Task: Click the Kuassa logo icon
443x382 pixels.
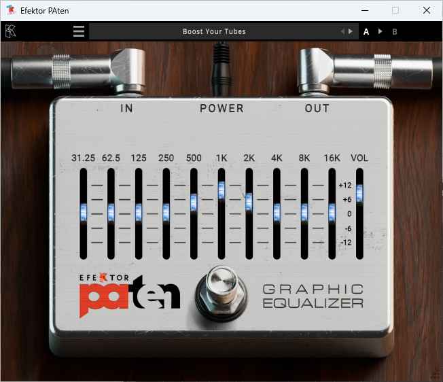Action: coord(11,31)
